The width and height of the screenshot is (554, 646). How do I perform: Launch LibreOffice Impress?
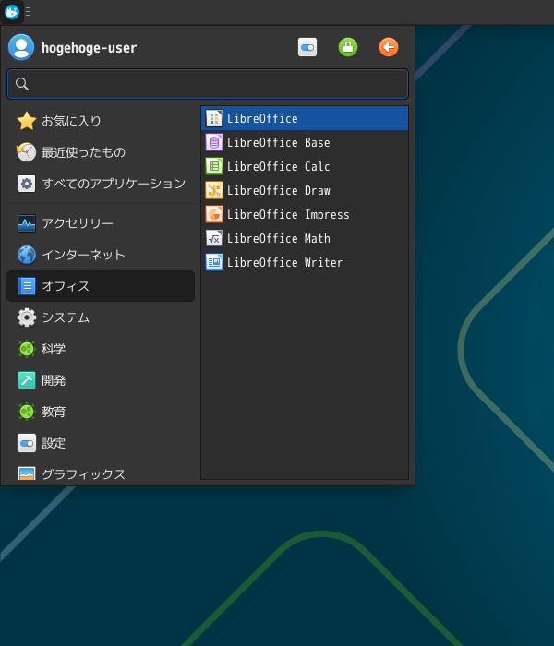tap(287, 215)
